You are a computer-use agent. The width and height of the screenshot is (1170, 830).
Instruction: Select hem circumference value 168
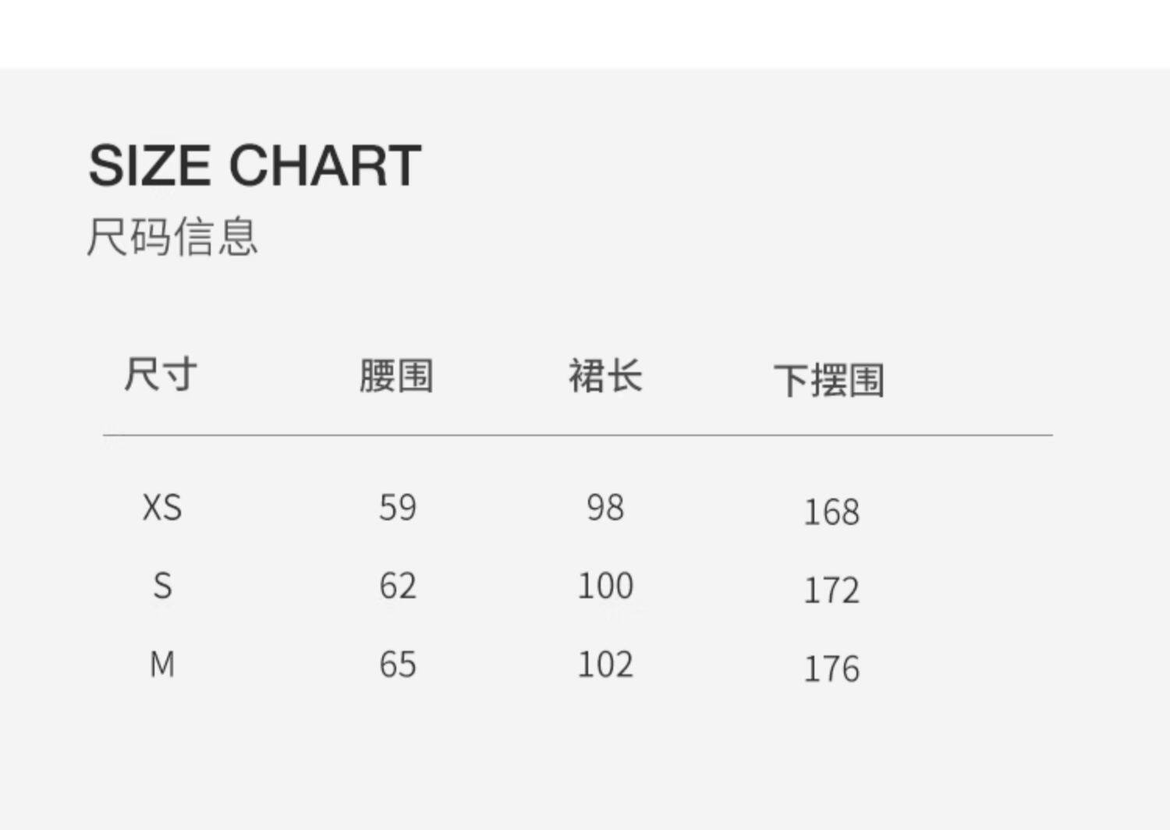831,513
